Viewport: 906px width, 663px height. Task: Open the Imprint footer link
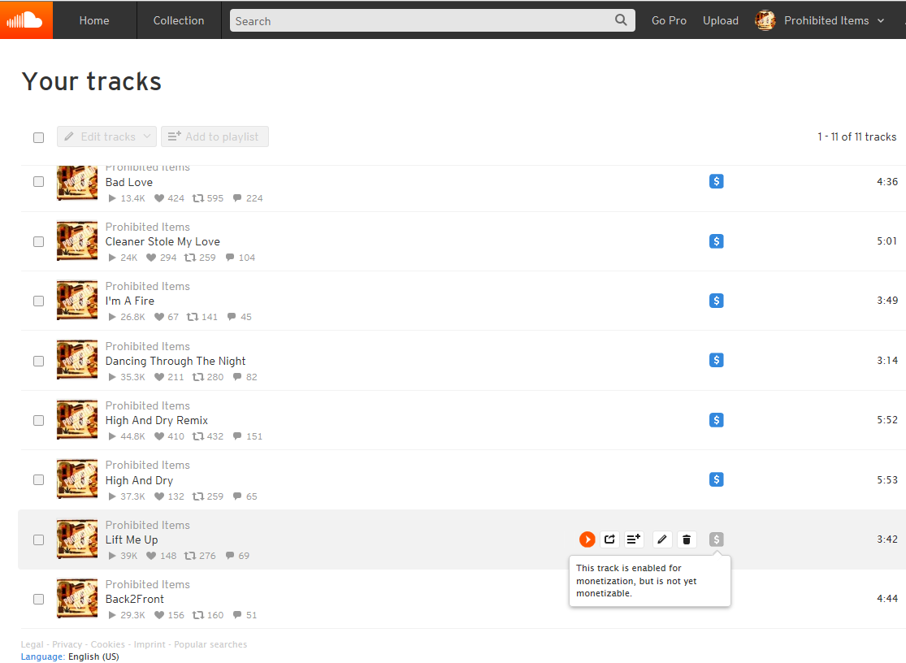tap(150, 644)
